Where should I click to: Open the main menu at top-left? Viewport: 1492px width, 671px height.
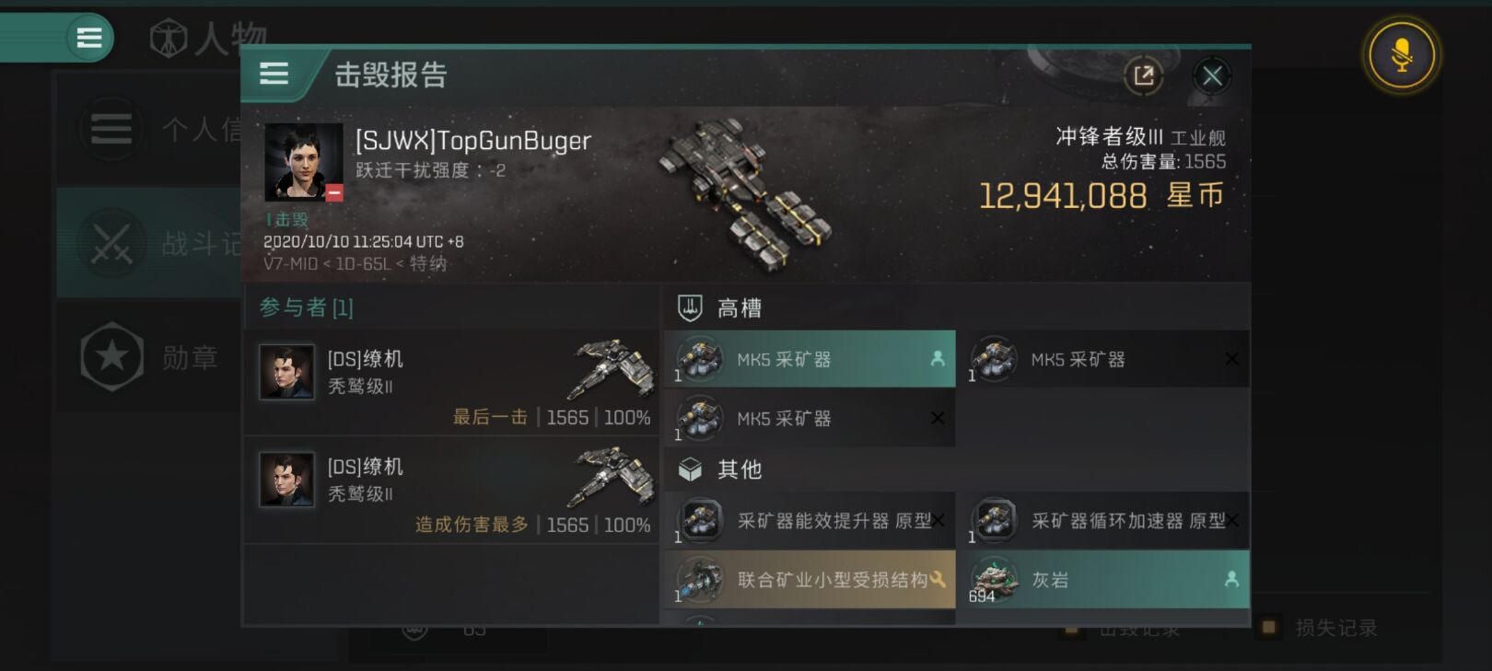pyautogui.click(x=88, y=38)
